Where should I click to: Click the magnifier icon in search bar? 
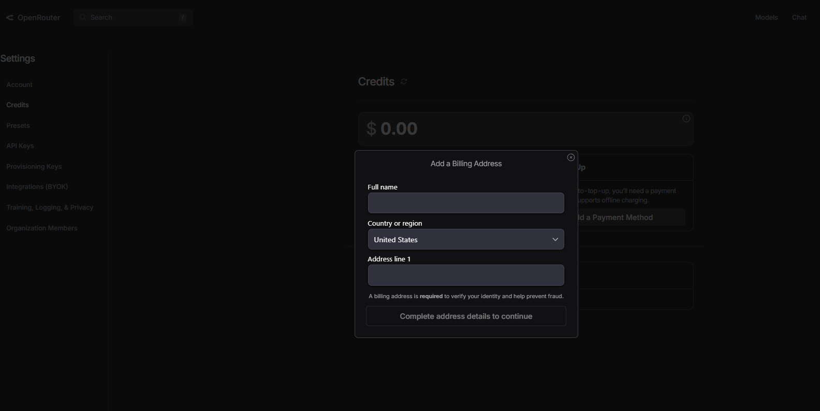click(83, 18)
